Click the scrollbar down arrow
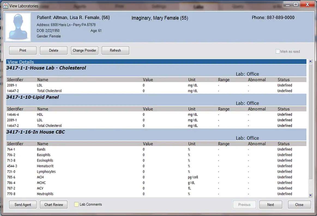 [310, 195]
